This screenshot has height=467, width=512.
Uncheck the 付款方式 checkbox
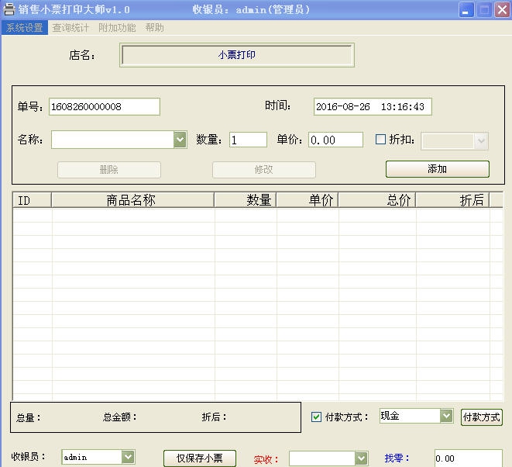316,417
